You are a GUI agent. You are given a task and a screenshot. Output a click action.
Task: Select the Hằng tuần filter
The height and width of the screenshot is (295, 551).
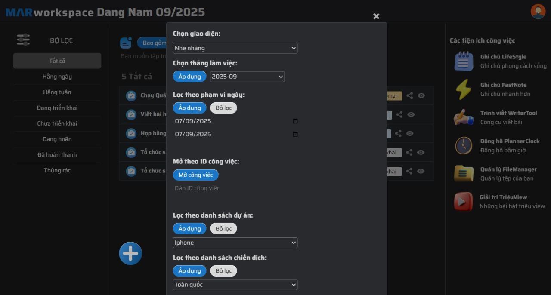coord(57,92)
